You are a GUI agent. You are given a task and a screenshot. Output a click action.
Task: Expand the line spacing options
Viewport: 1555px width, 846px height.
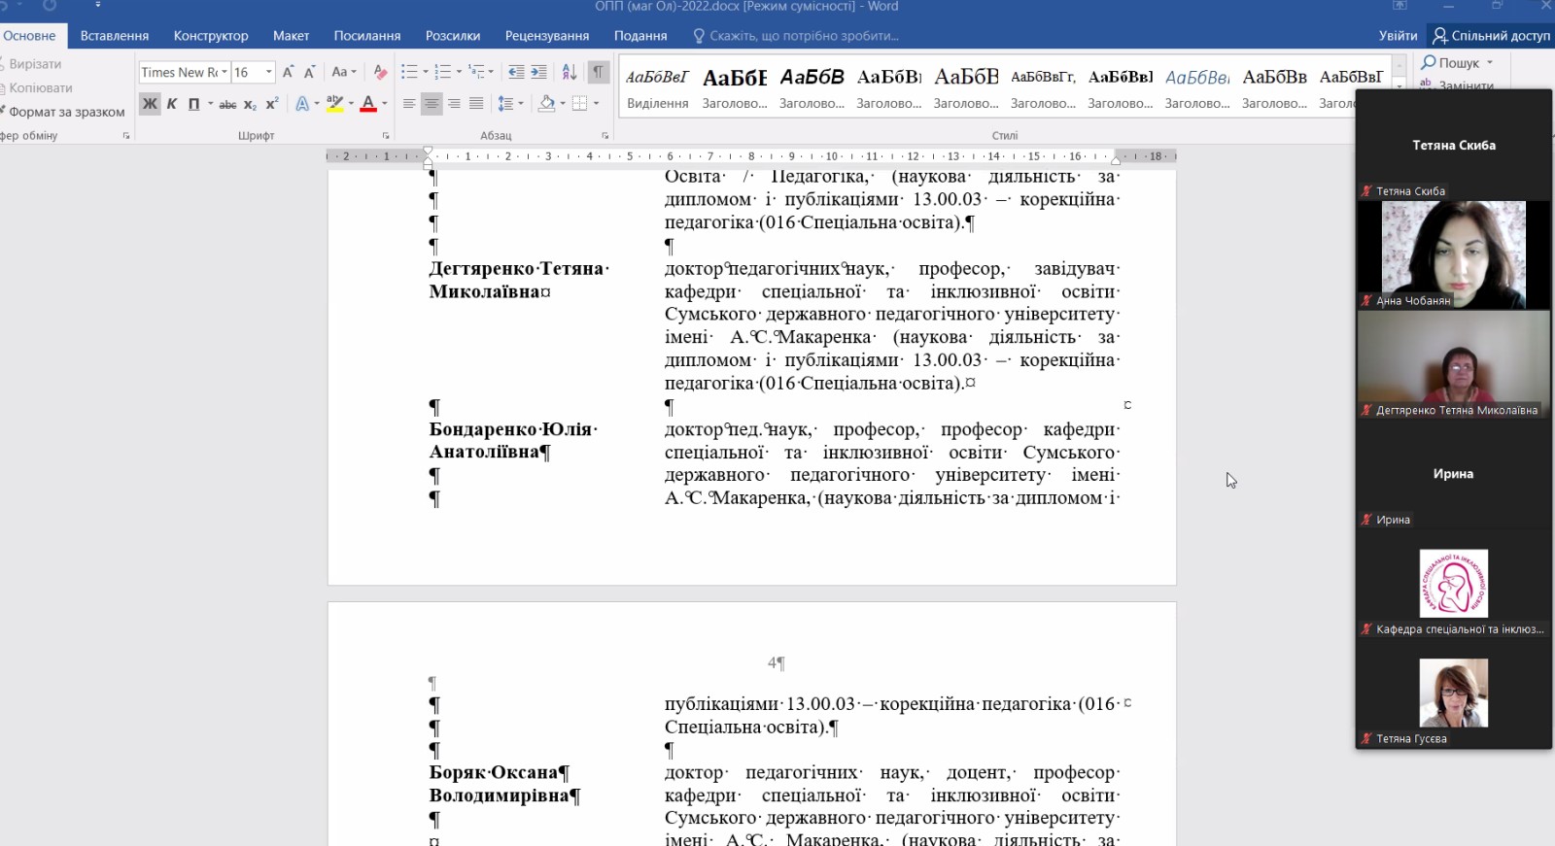[521, 104]
